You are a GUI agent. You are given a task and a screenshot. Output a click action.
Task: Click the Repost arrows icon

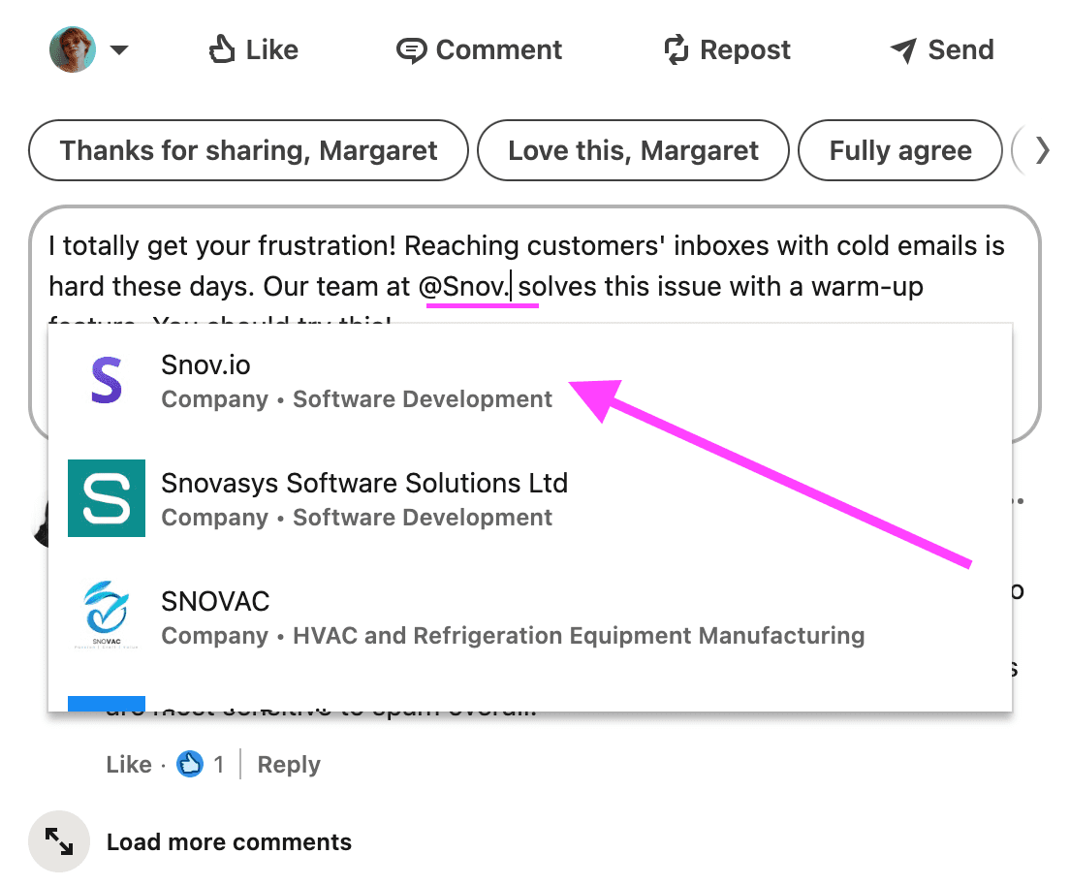[x=677, y=49]
